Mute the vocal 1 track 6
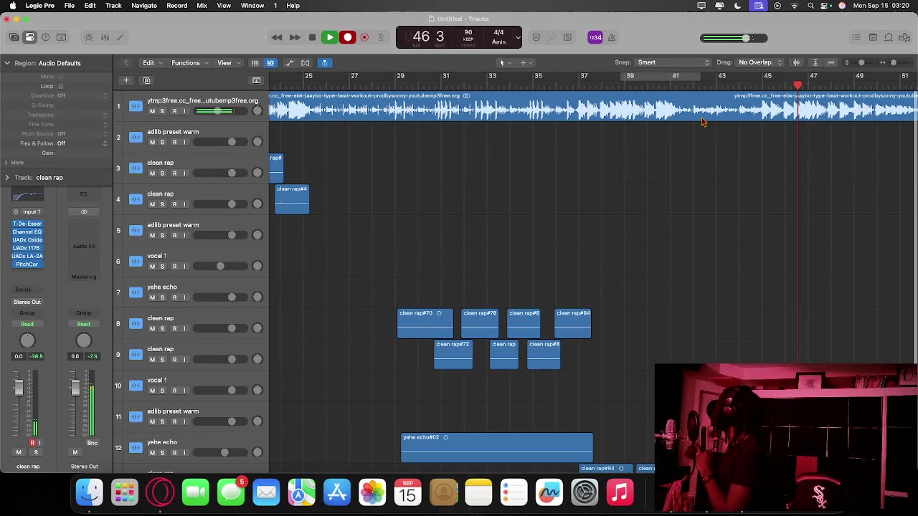The height and width of the screenshot is (516, 918). click(152, 267)
